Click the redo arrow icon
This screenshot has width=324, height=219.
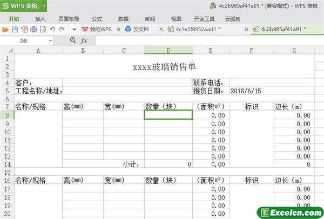[62, 29]
